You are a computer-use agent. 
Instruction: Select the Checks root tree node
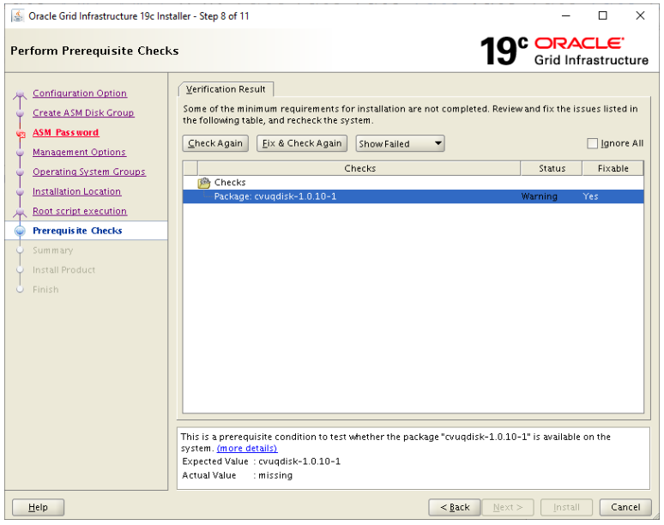click(230, 183)
